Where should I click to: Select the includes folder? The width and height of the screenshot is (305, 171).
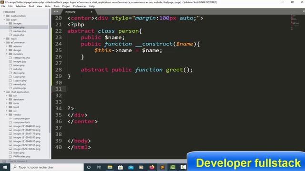click(x=18, y=54)
